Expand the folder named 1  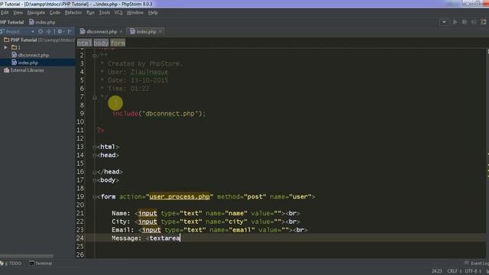[x=5, y=47]
